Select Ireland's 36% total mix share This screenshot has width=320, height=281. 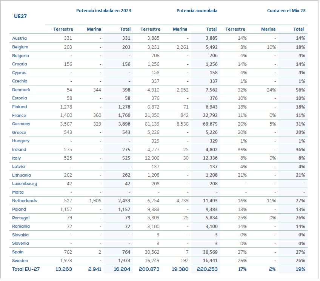point(300,149)
